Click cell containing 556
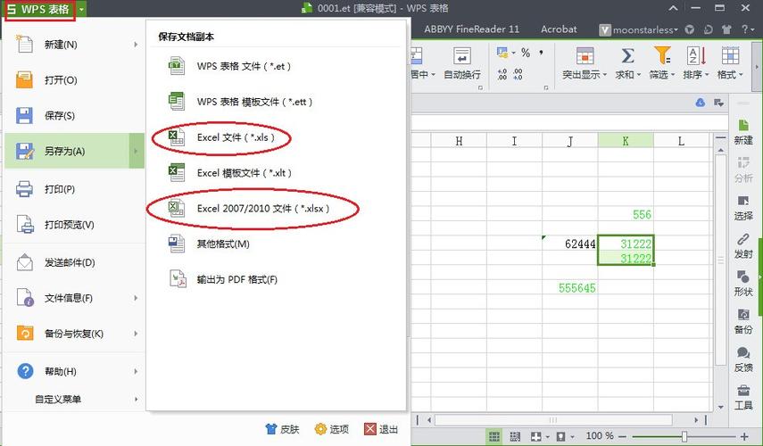 [626, 214]
